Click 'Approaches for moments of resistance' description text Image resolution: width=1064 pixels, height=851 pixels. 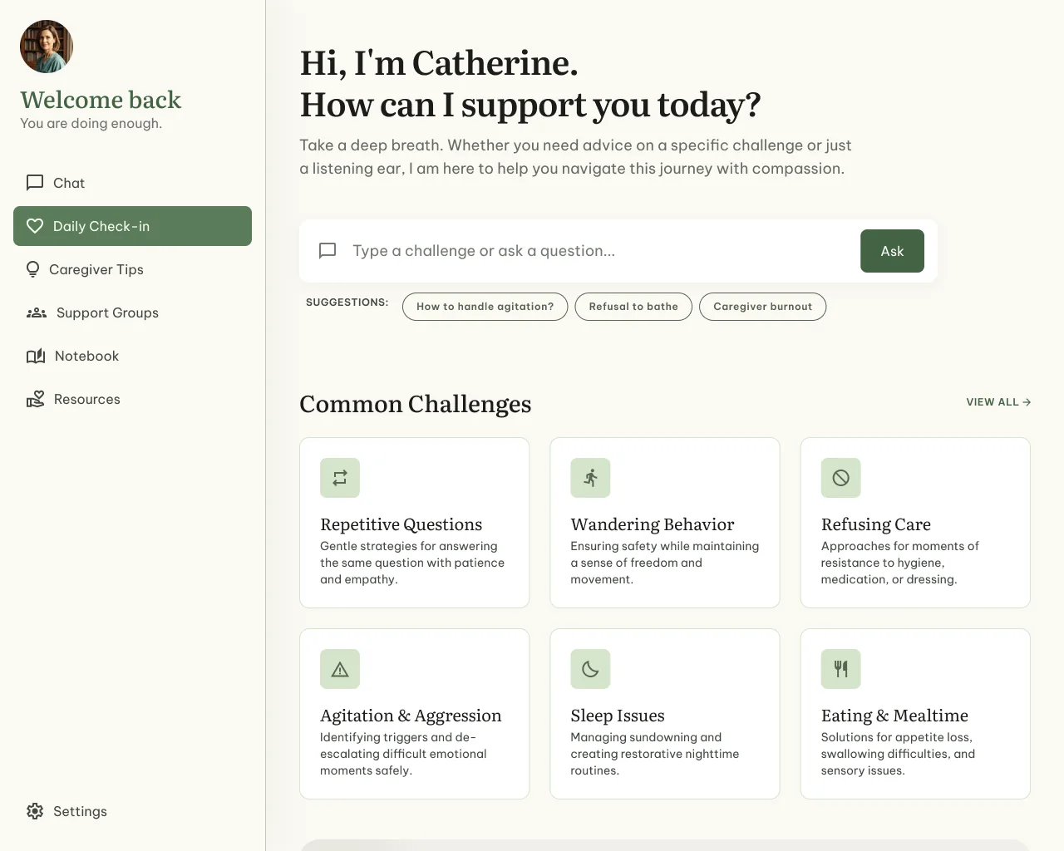pyautogui.click(x=899, y=563)
